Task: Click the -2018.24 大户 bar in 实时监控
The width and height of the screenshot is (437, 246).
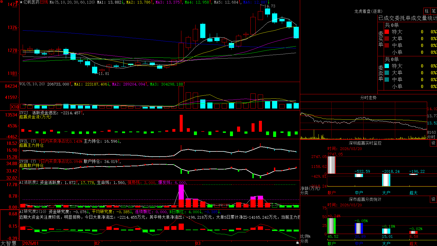Action: pos(386,180)
